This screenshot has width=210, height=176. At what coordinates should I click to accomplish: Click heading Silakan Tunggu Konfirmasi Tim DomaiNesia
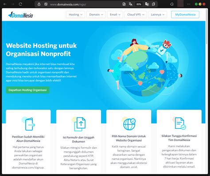click(179, 138)
